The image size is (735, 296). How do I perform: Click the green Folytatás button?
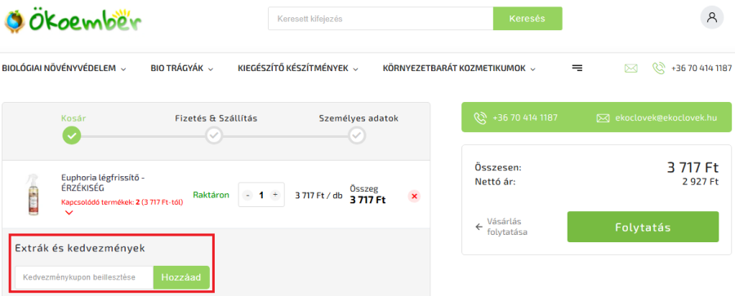click(643, 228)
